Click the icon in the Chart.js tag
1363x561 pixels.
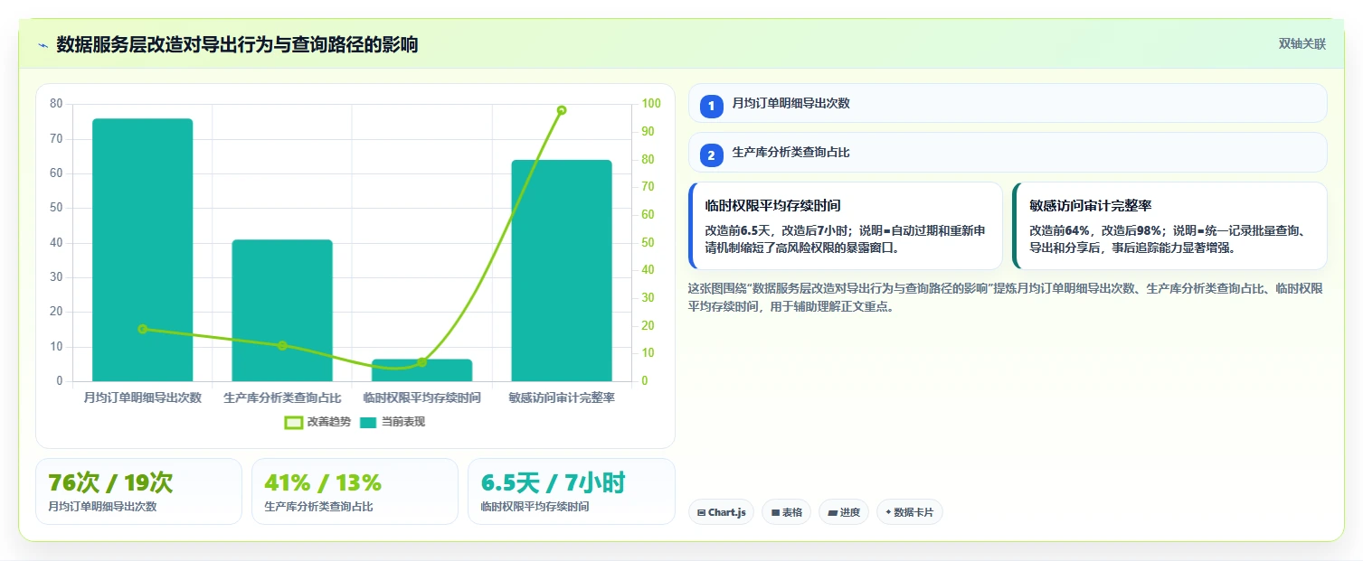coord(702,513)
